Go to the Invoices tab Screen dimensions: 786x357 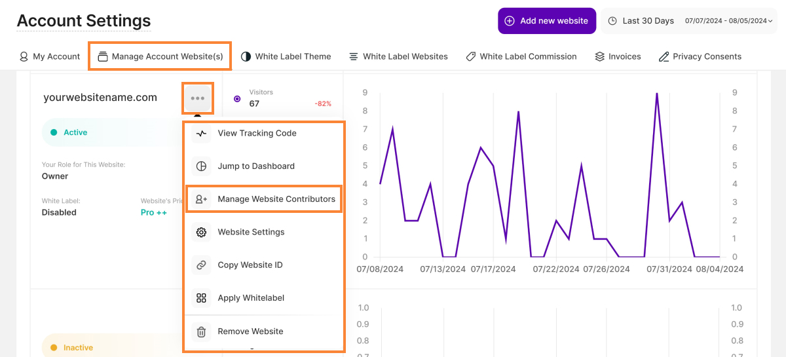tap(618, 56)
